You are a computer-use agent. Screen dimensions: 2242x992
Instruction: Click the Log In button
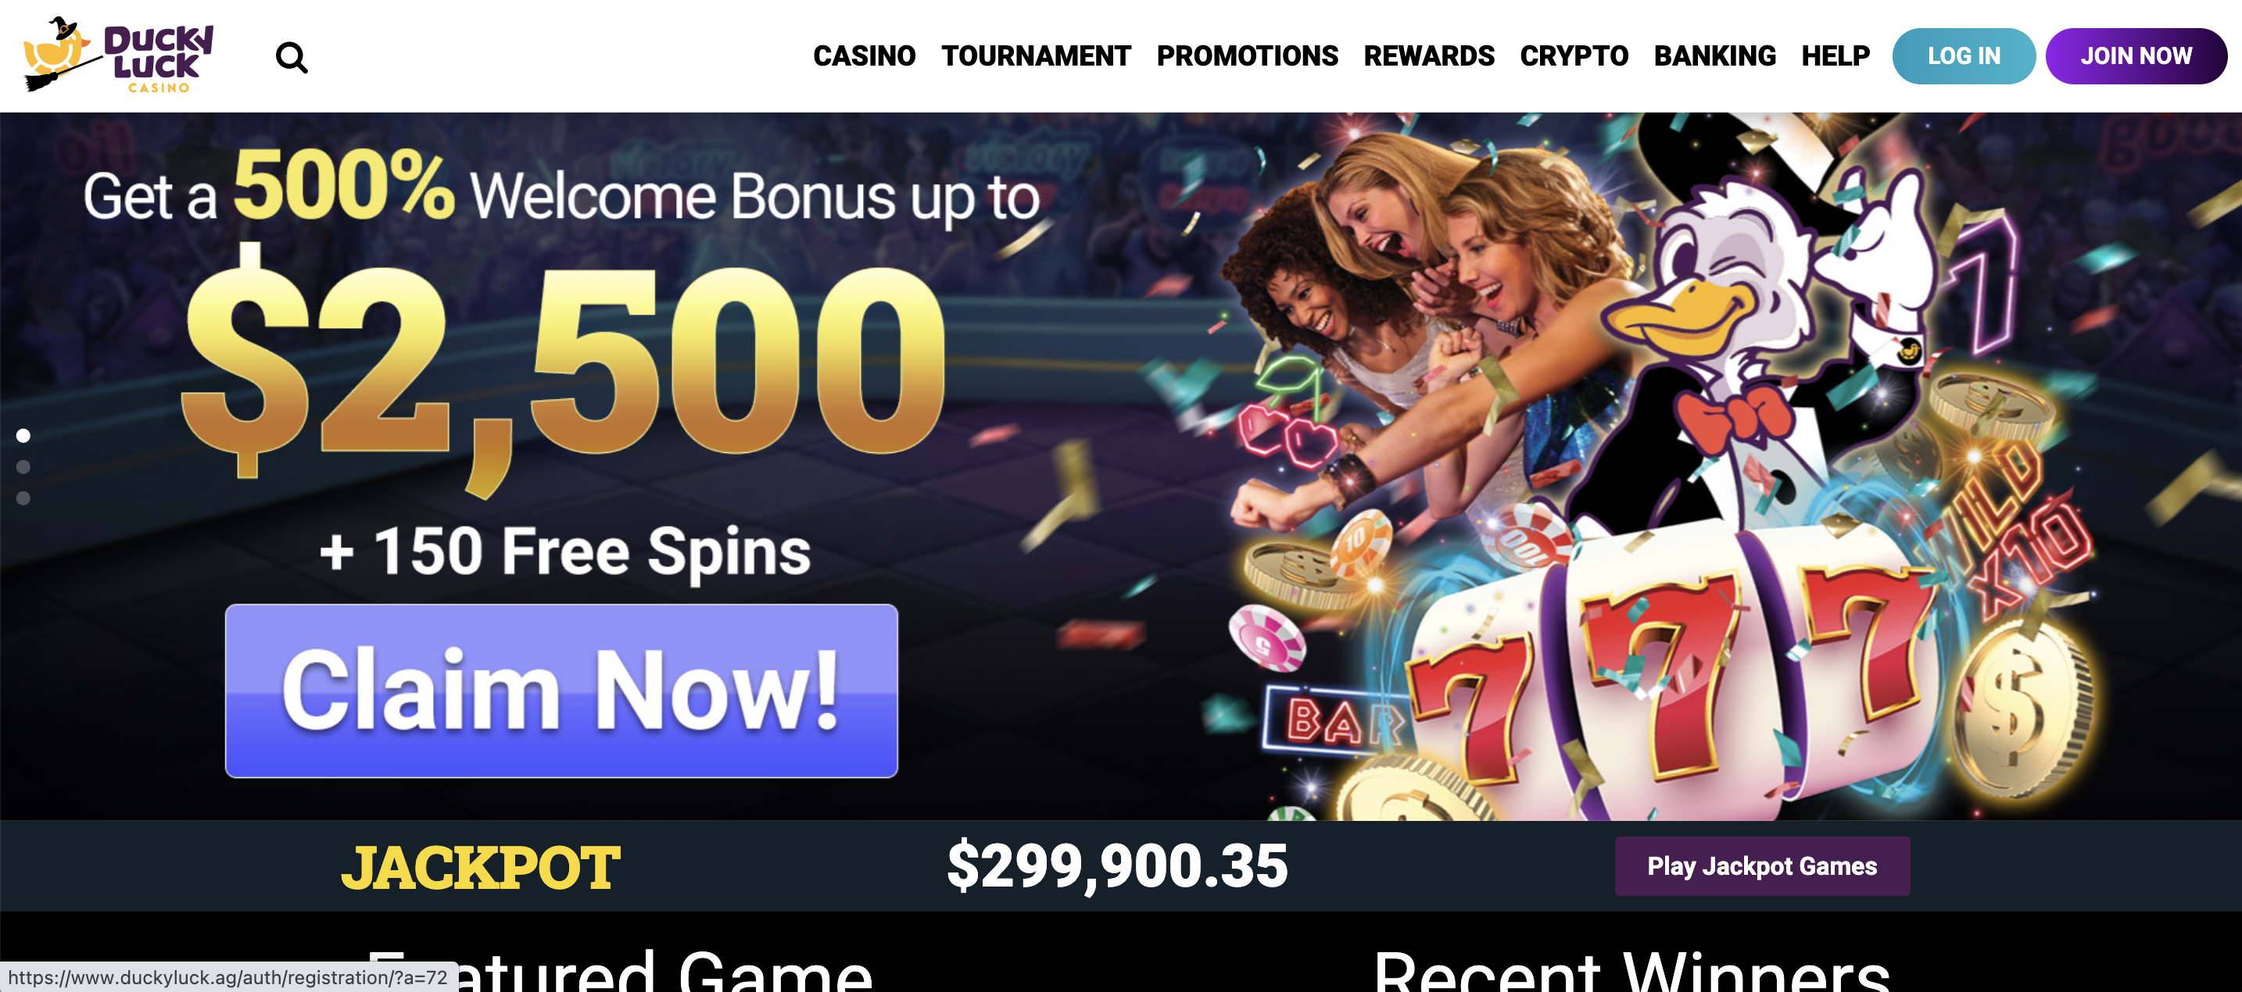point(1964,55)
